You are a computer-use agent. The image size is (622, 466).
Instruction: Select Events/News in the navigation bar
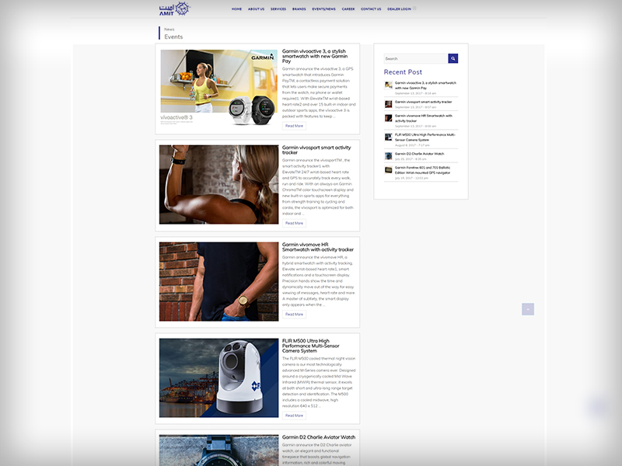click(x=324, y=9)
